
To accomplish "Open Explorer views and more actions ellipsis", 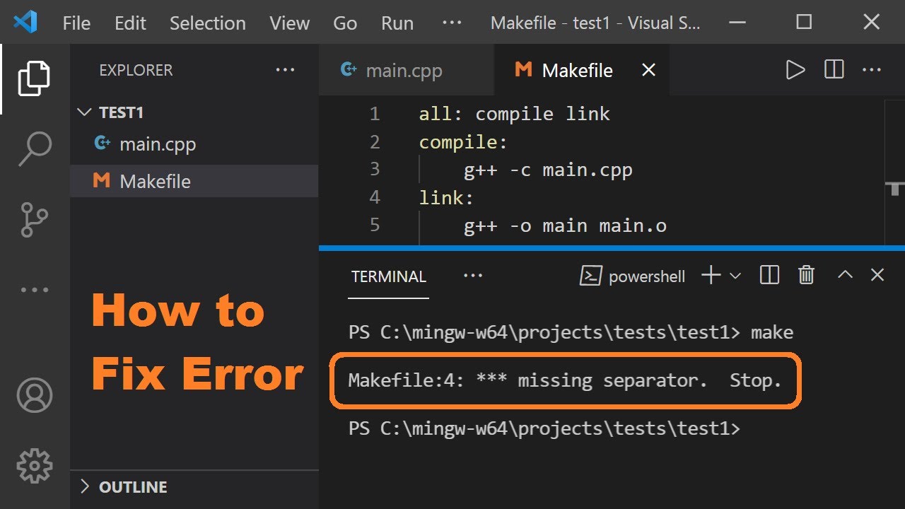I will click(x=286, y=70).
